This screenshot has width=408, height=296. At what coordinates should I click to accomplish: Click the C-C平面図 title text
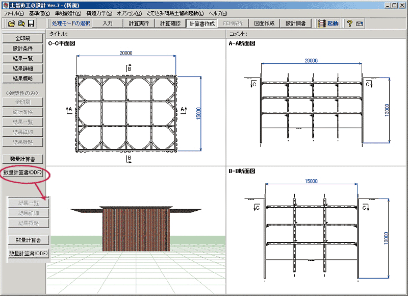coord(62,43)
